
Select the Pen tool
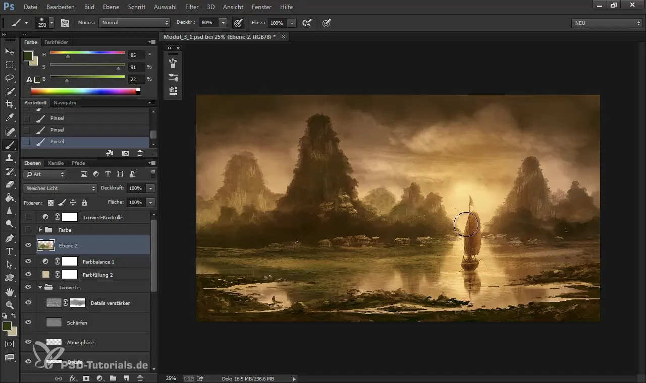[9, 238]
